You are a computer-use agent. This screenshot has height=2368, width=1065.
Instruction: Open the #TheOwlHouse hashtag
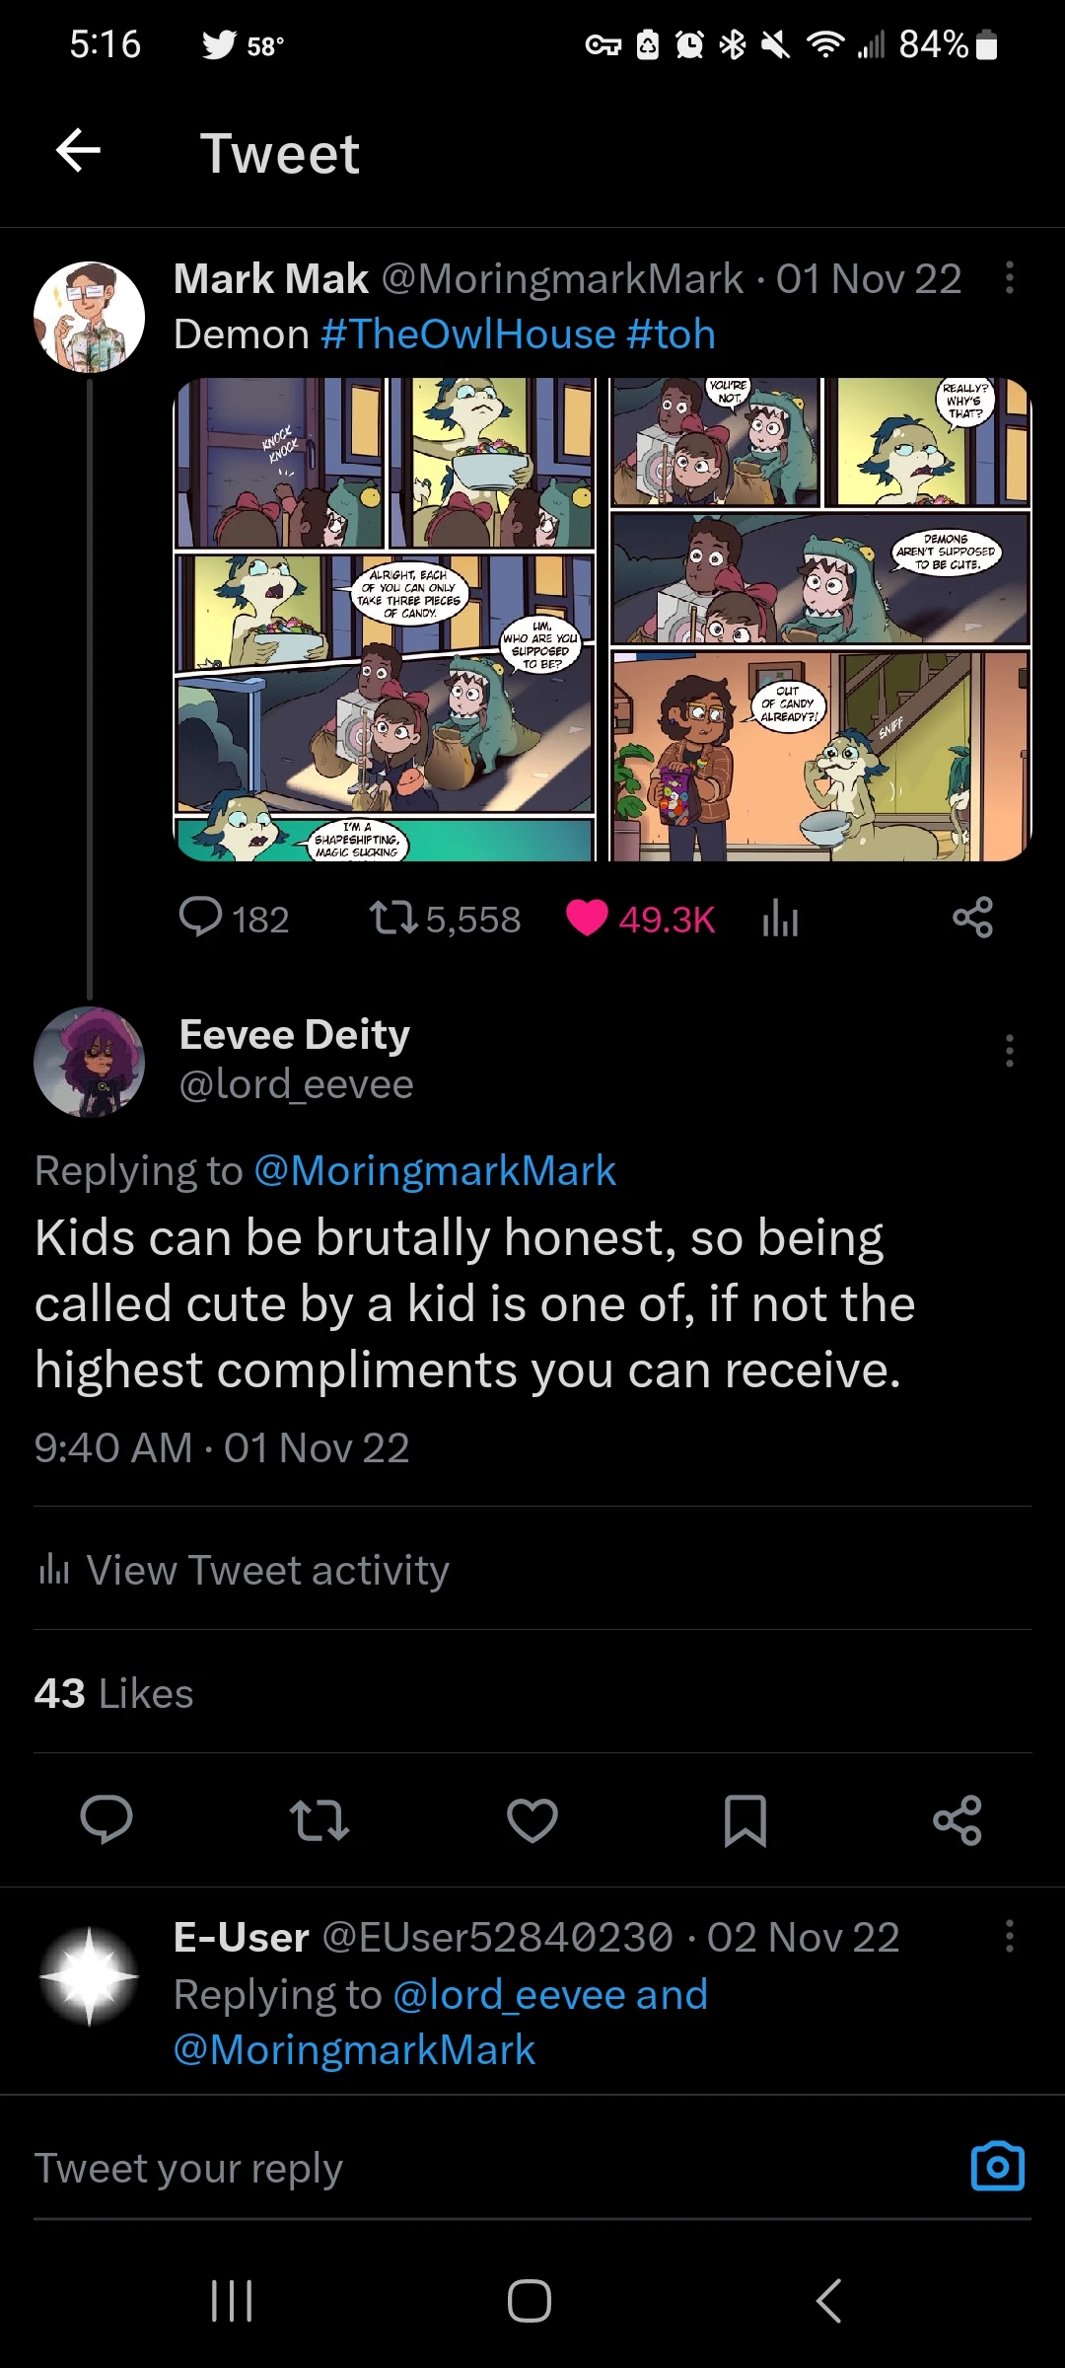[x=469, y=333]
